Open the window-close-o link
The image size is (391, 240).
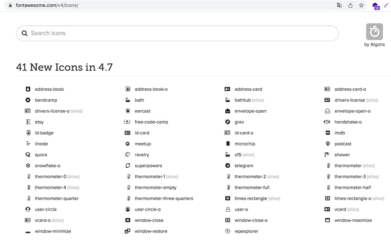click(x=251, y=220)
